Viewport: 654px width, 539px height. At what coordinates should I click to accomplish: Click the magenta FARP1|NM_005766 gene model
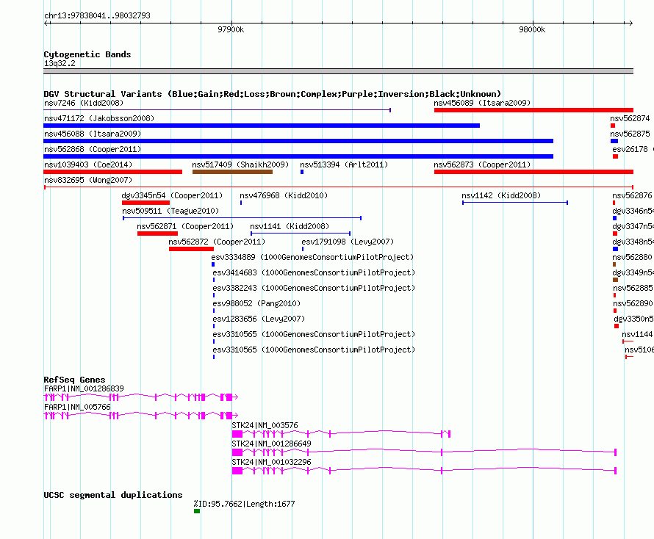coord(141,415)
